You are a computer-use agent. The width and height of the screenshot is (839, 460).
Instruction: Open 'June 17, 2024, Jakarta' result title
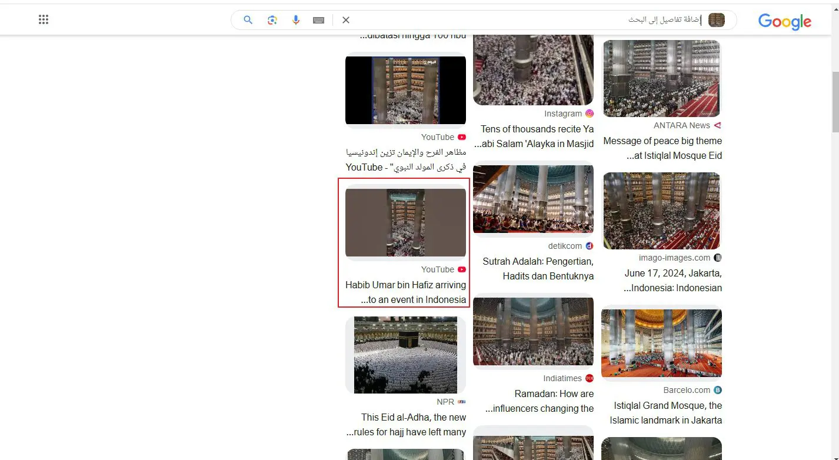673,281
